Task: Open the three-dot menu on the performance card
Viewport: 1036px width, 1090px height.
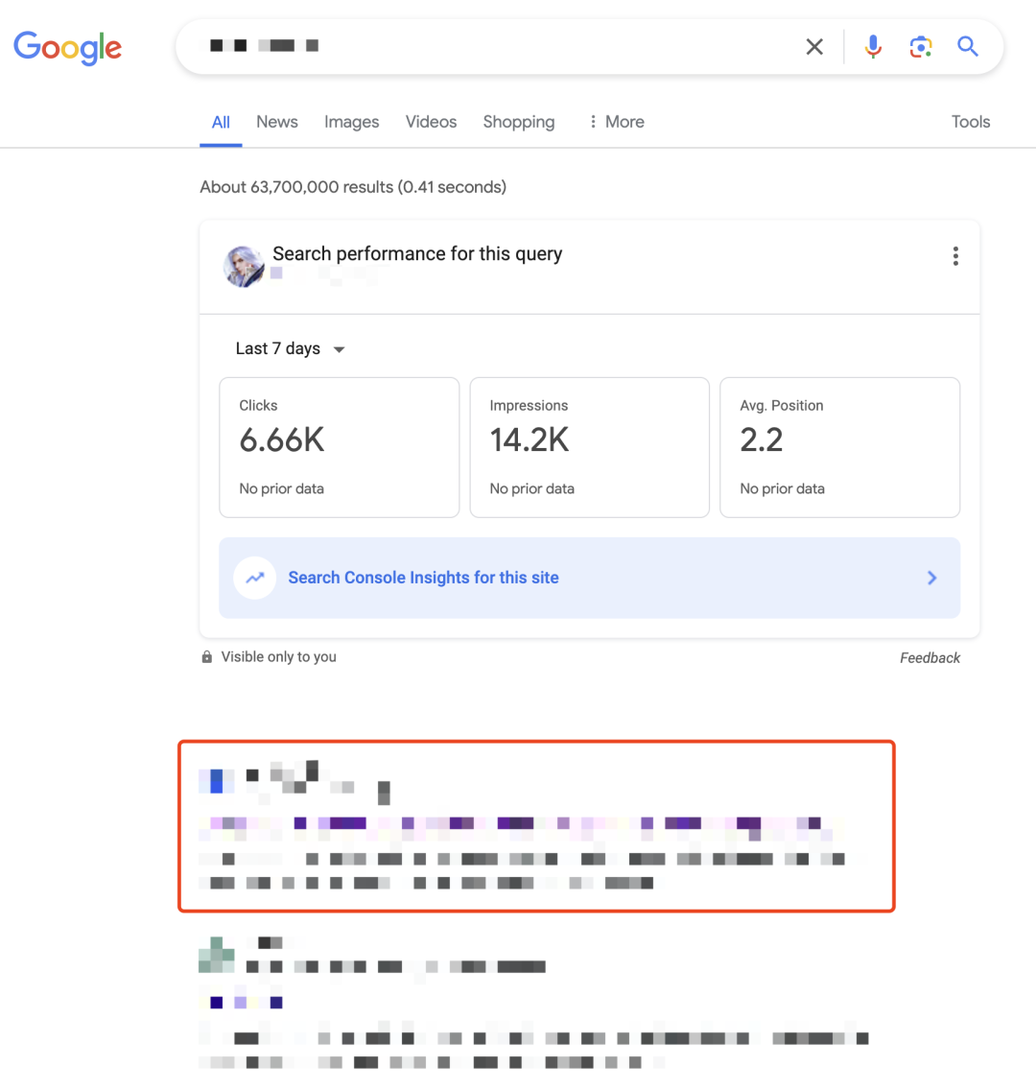Action: 955,256
